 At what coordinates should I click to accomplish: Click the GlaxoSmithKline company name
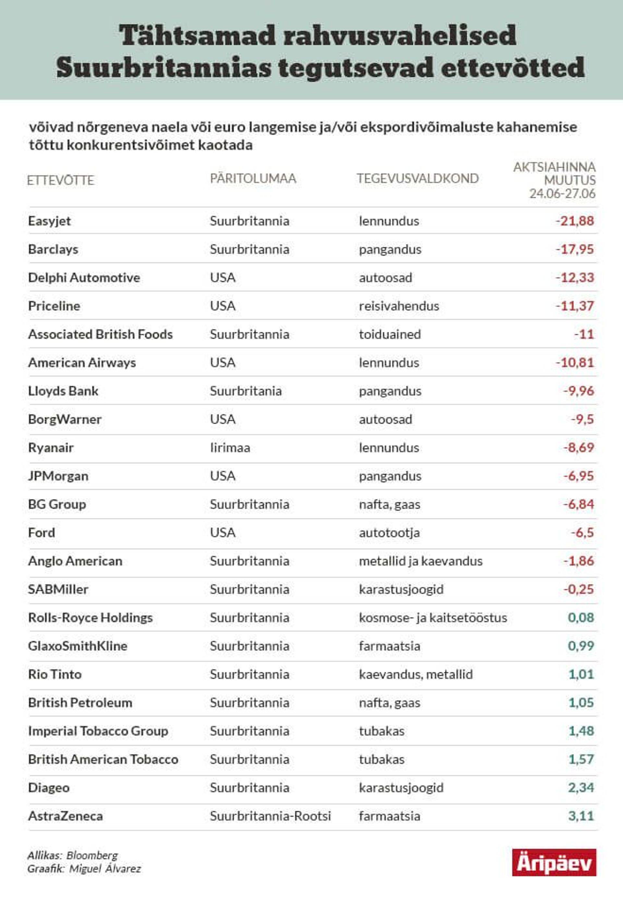(78, 646)
